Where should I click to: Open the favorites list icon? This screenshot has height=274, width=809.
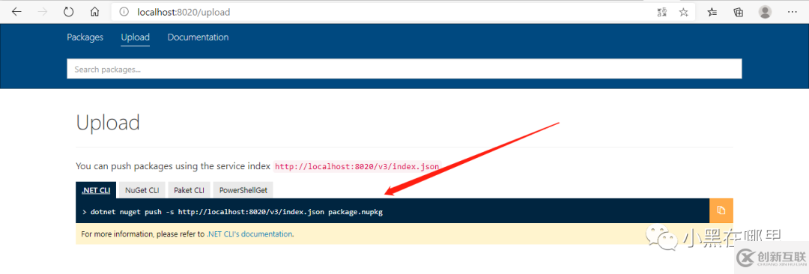click(712, 13)
